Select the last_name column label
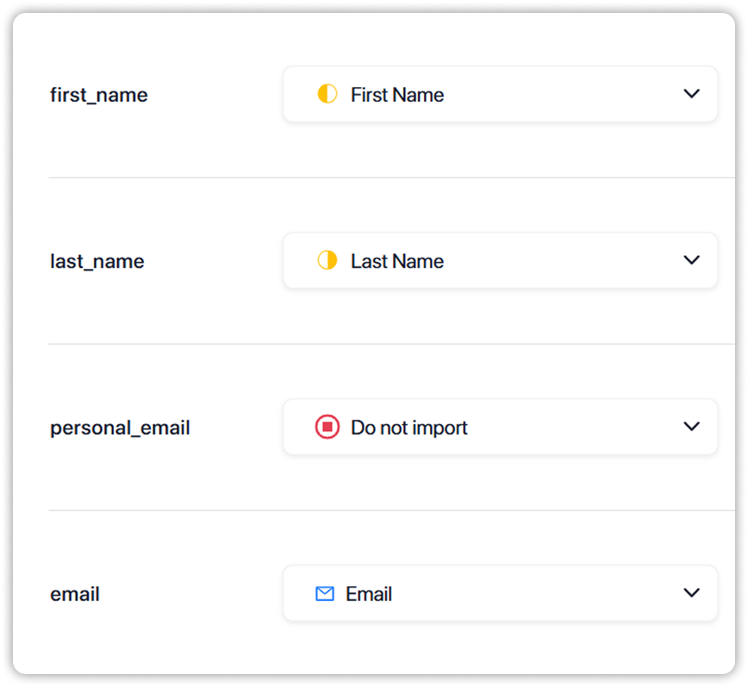Image resolution: width=748 pixels, height=687 pixels. tap(97, 261)
